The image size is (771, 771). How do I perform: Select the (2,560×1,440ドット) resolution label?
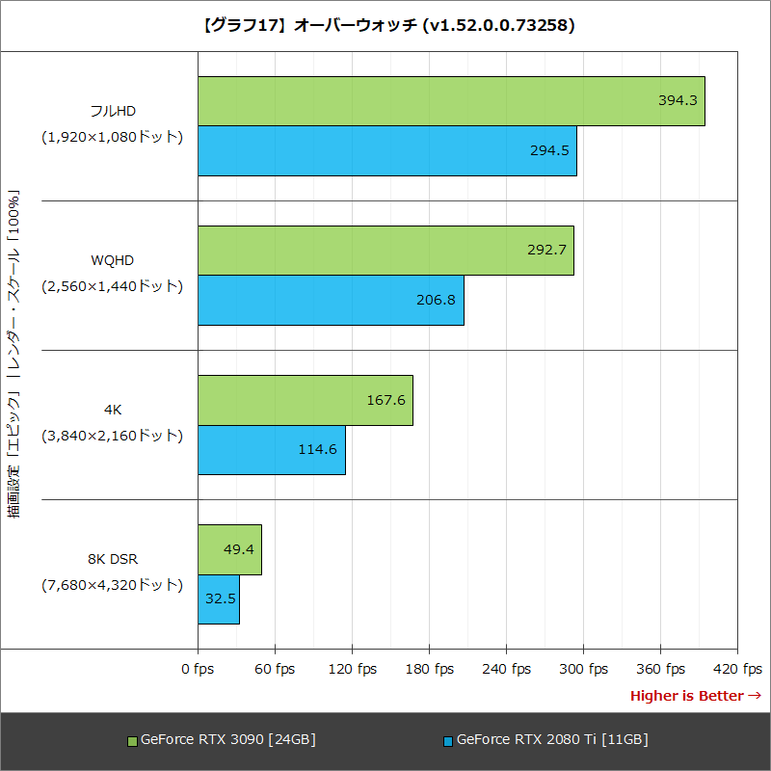[x=112, y=286]
